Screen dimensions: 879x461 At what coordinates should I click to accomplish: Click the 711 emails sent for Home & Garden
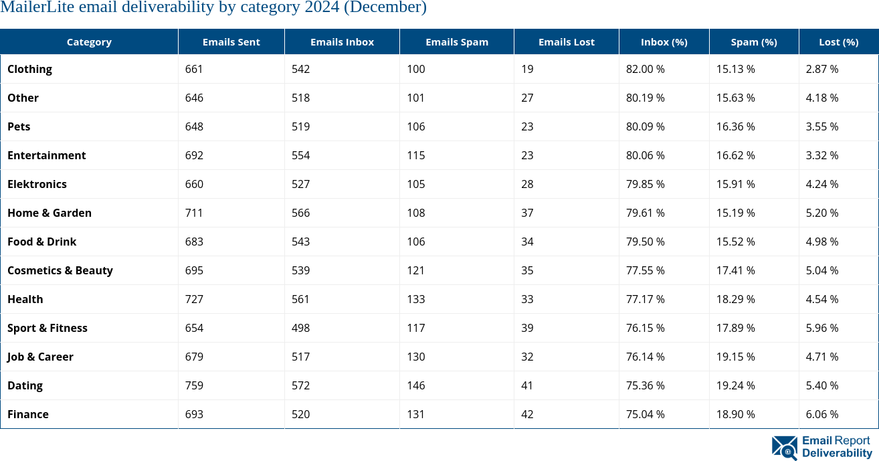click(x=194, y=213)
